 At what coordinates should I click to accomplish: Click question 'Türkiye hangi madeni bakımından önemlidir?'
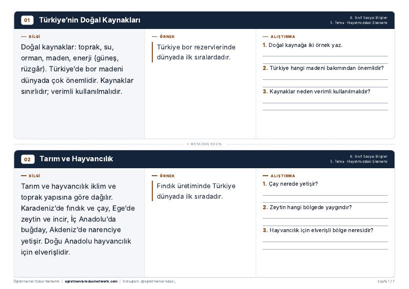coord(327,68)
